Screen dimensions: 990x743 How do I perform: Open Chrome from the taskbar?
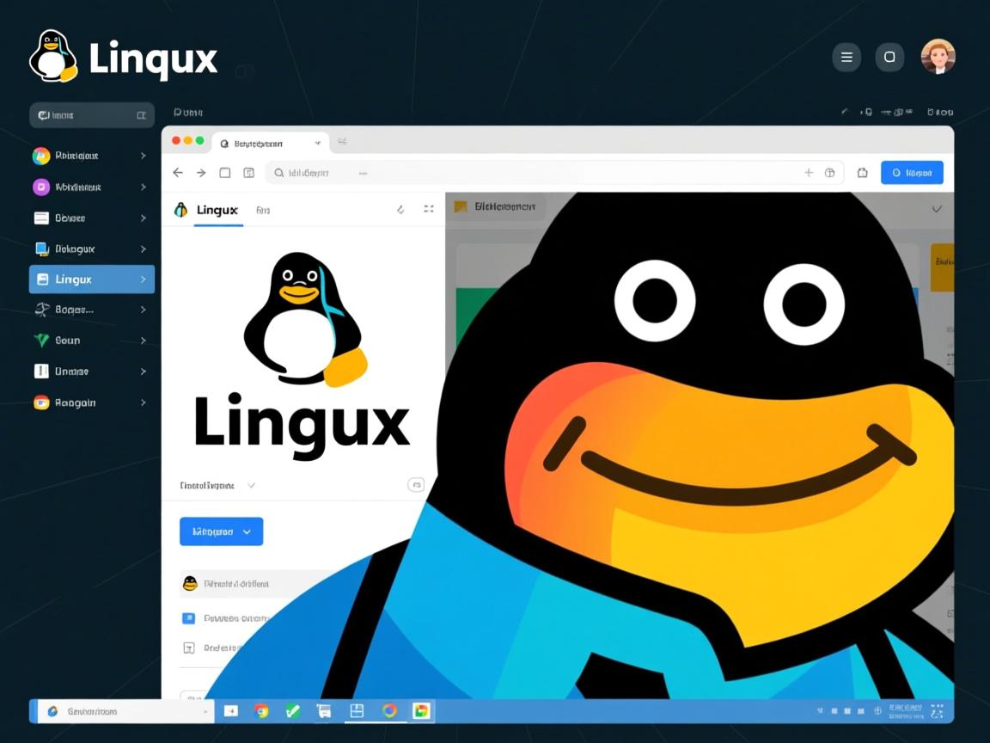(x=261, y=711)
